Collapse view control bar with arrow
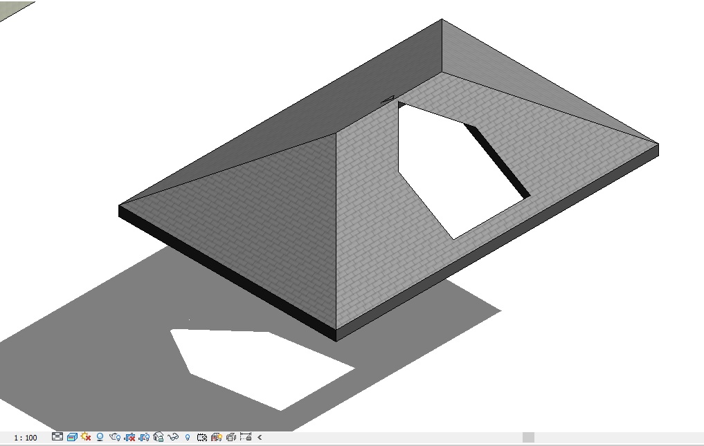 click(260, 437)
